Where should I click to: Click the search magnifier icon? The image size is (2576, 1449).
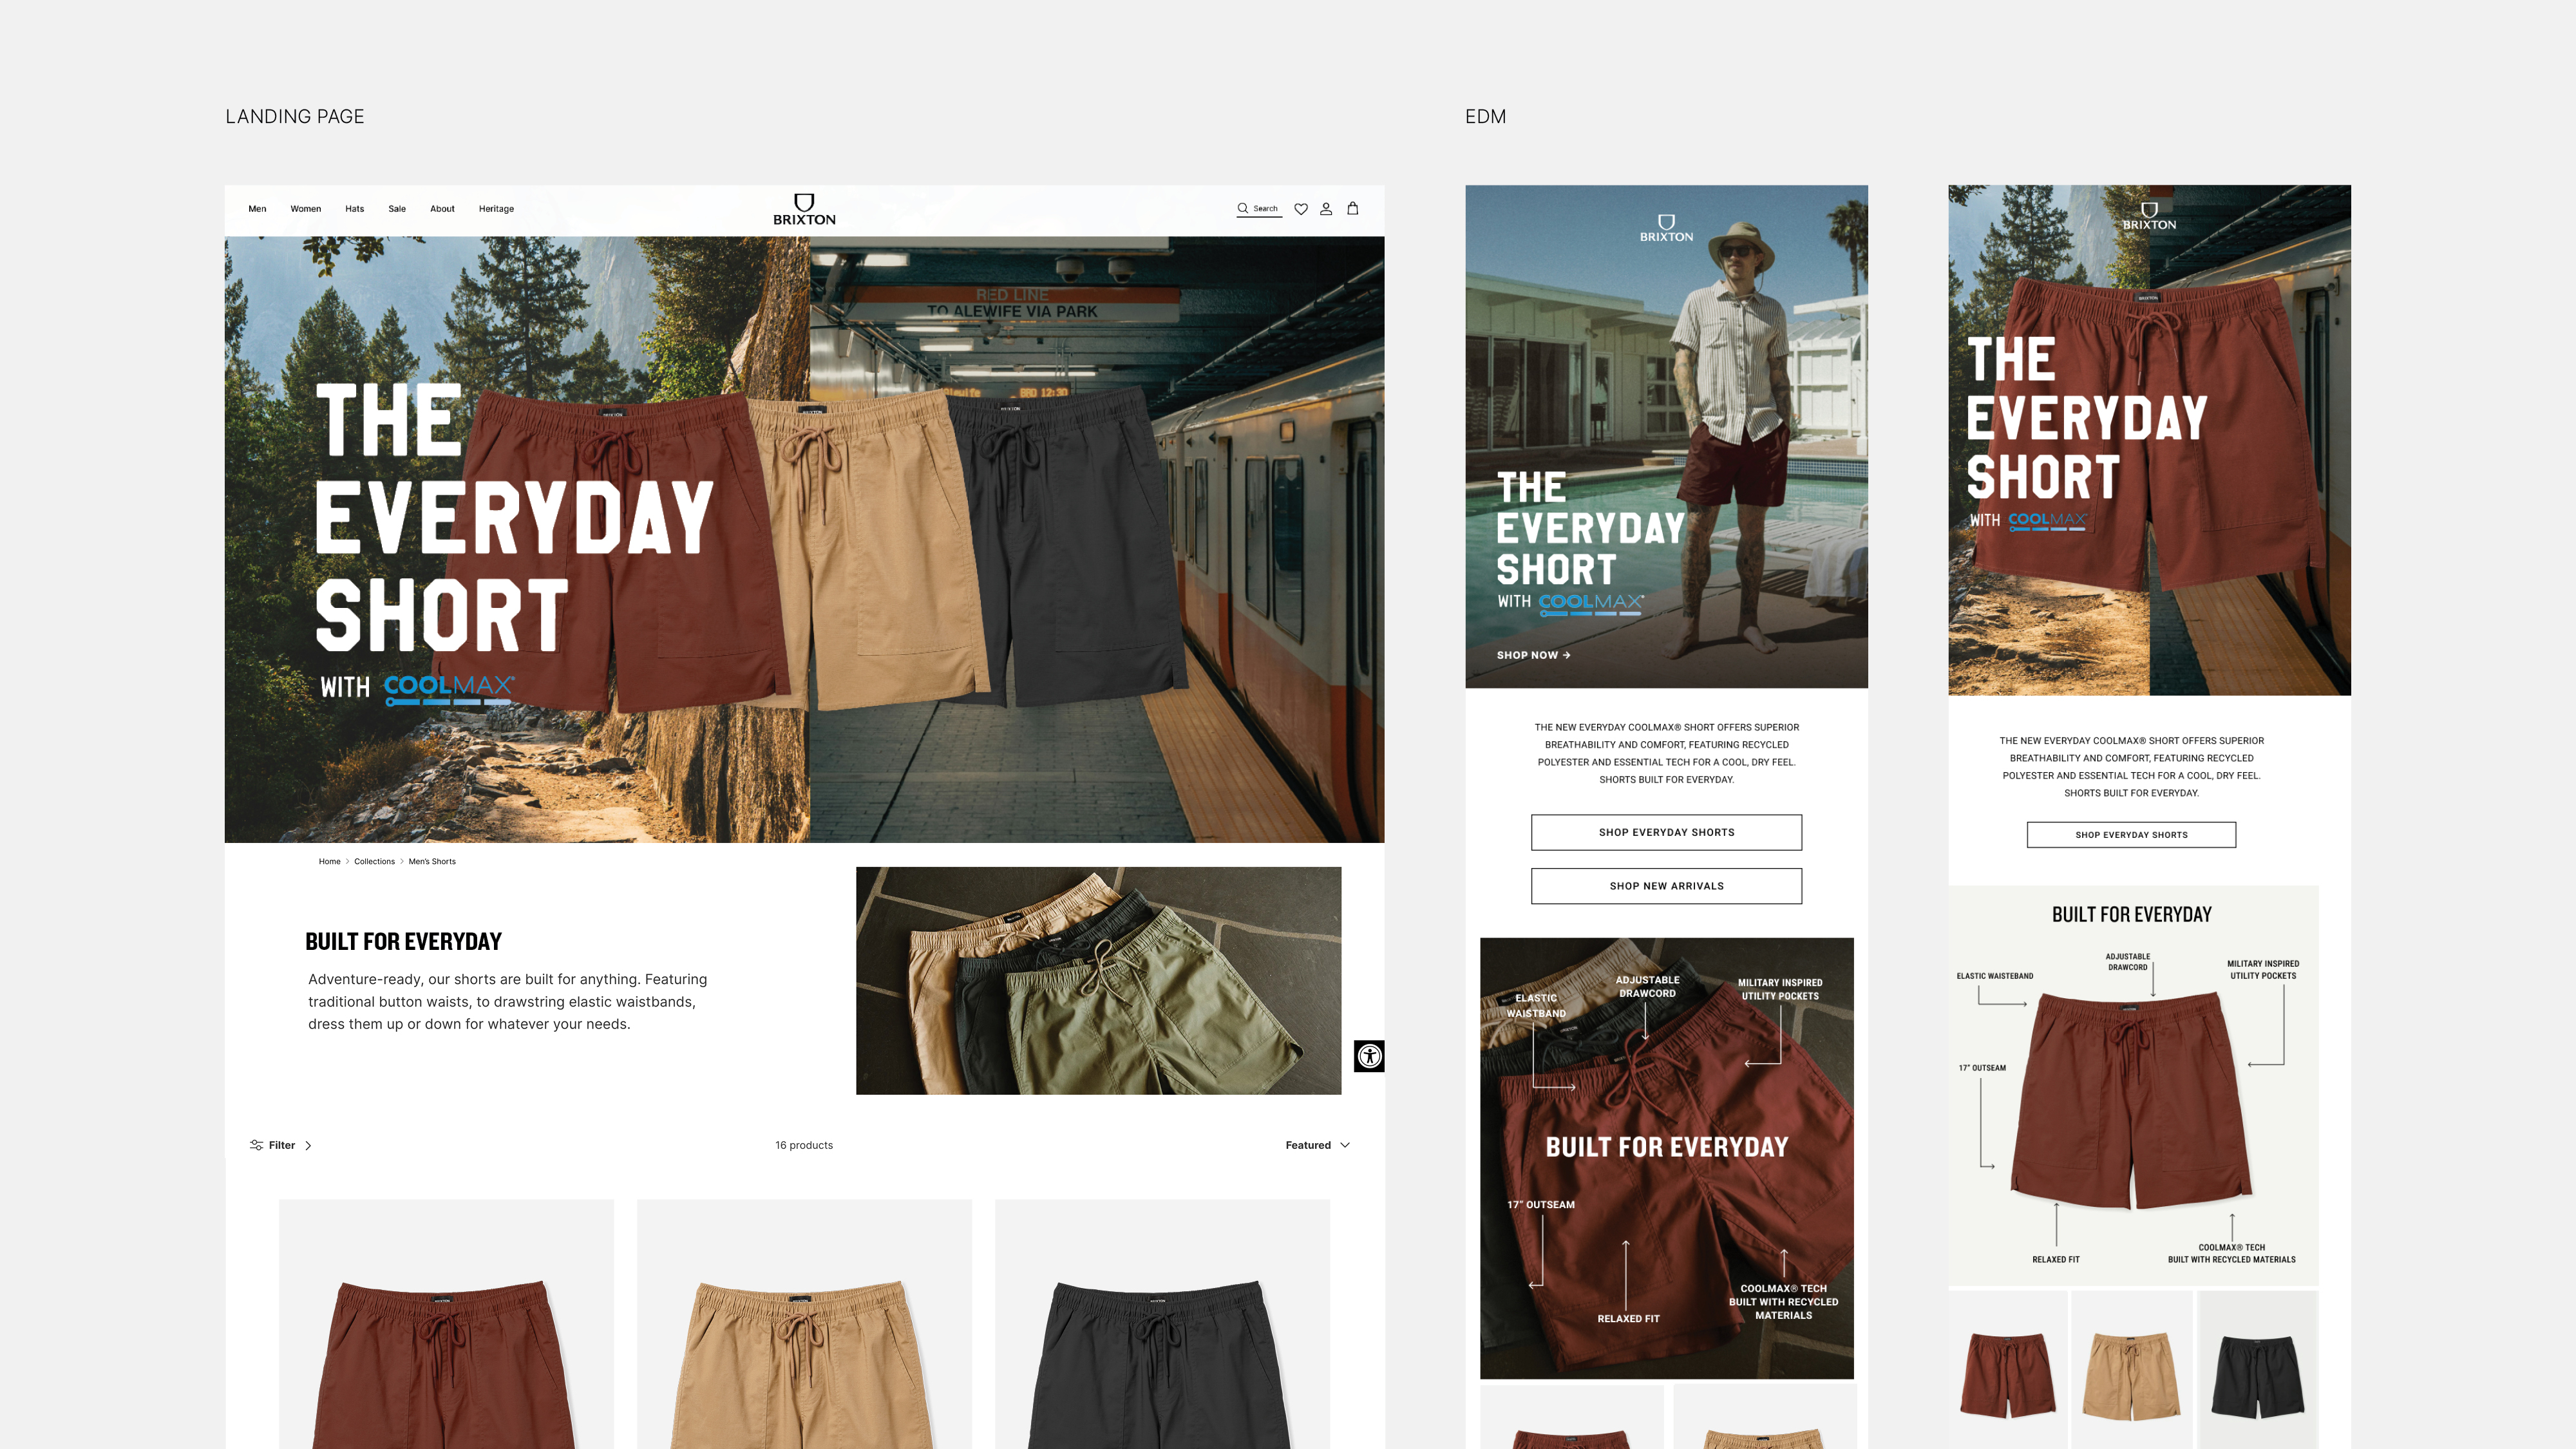1243,209
